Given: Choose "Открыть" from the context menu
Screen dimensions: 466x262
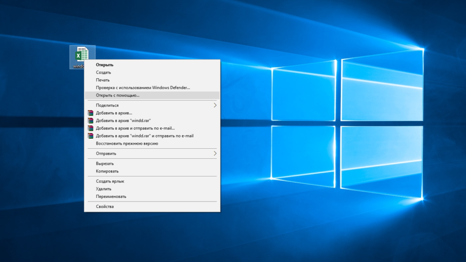Looking at the screenshot, I should 105,65.
